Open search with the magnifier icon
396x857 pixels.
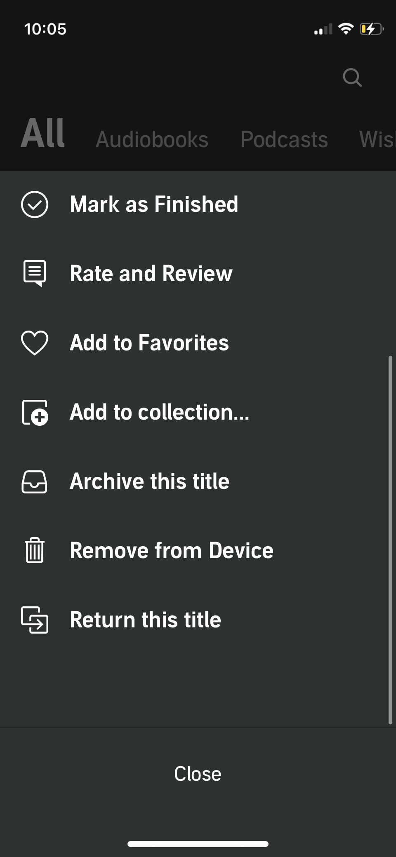point(352,77)
